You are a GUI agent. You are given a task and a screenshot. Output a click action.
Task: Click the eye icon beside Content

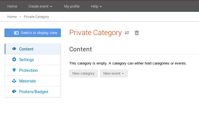[14, 49]
